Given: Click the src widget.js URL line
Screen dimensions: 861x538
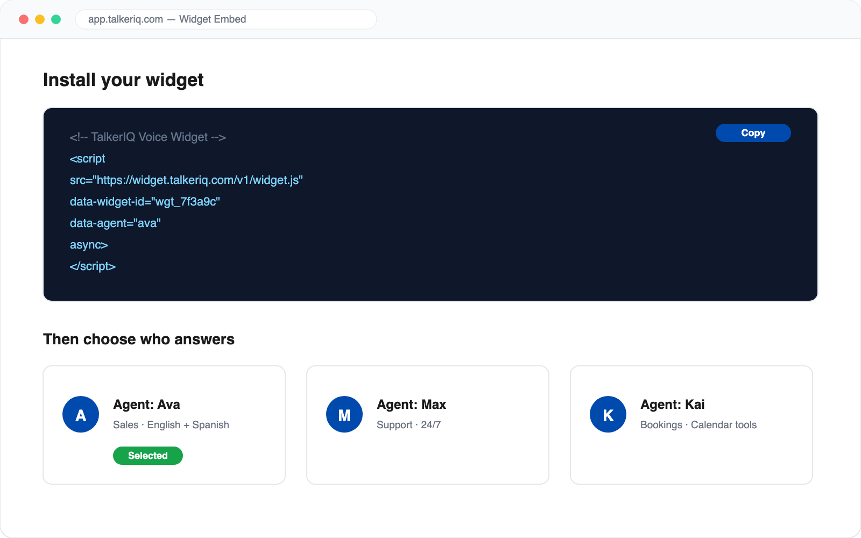Looking at the screenshot, I should click(186, 180).
